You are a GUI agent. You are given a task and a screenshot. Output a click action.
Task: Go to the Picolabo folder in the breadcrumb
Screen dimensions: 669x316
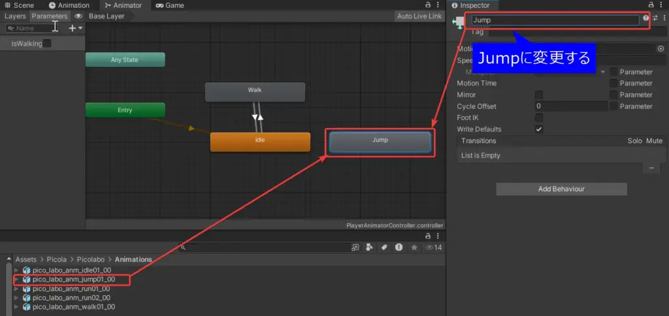click(x=90, y=259)
